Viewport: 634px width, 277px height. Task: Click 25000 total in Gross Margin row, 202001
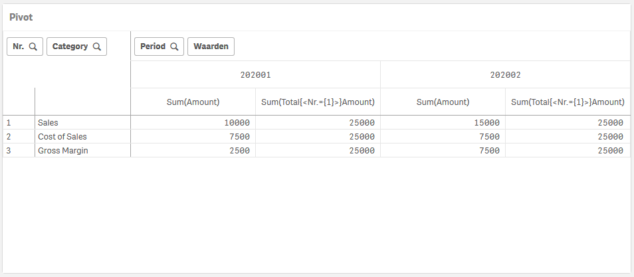coord(318,150)
